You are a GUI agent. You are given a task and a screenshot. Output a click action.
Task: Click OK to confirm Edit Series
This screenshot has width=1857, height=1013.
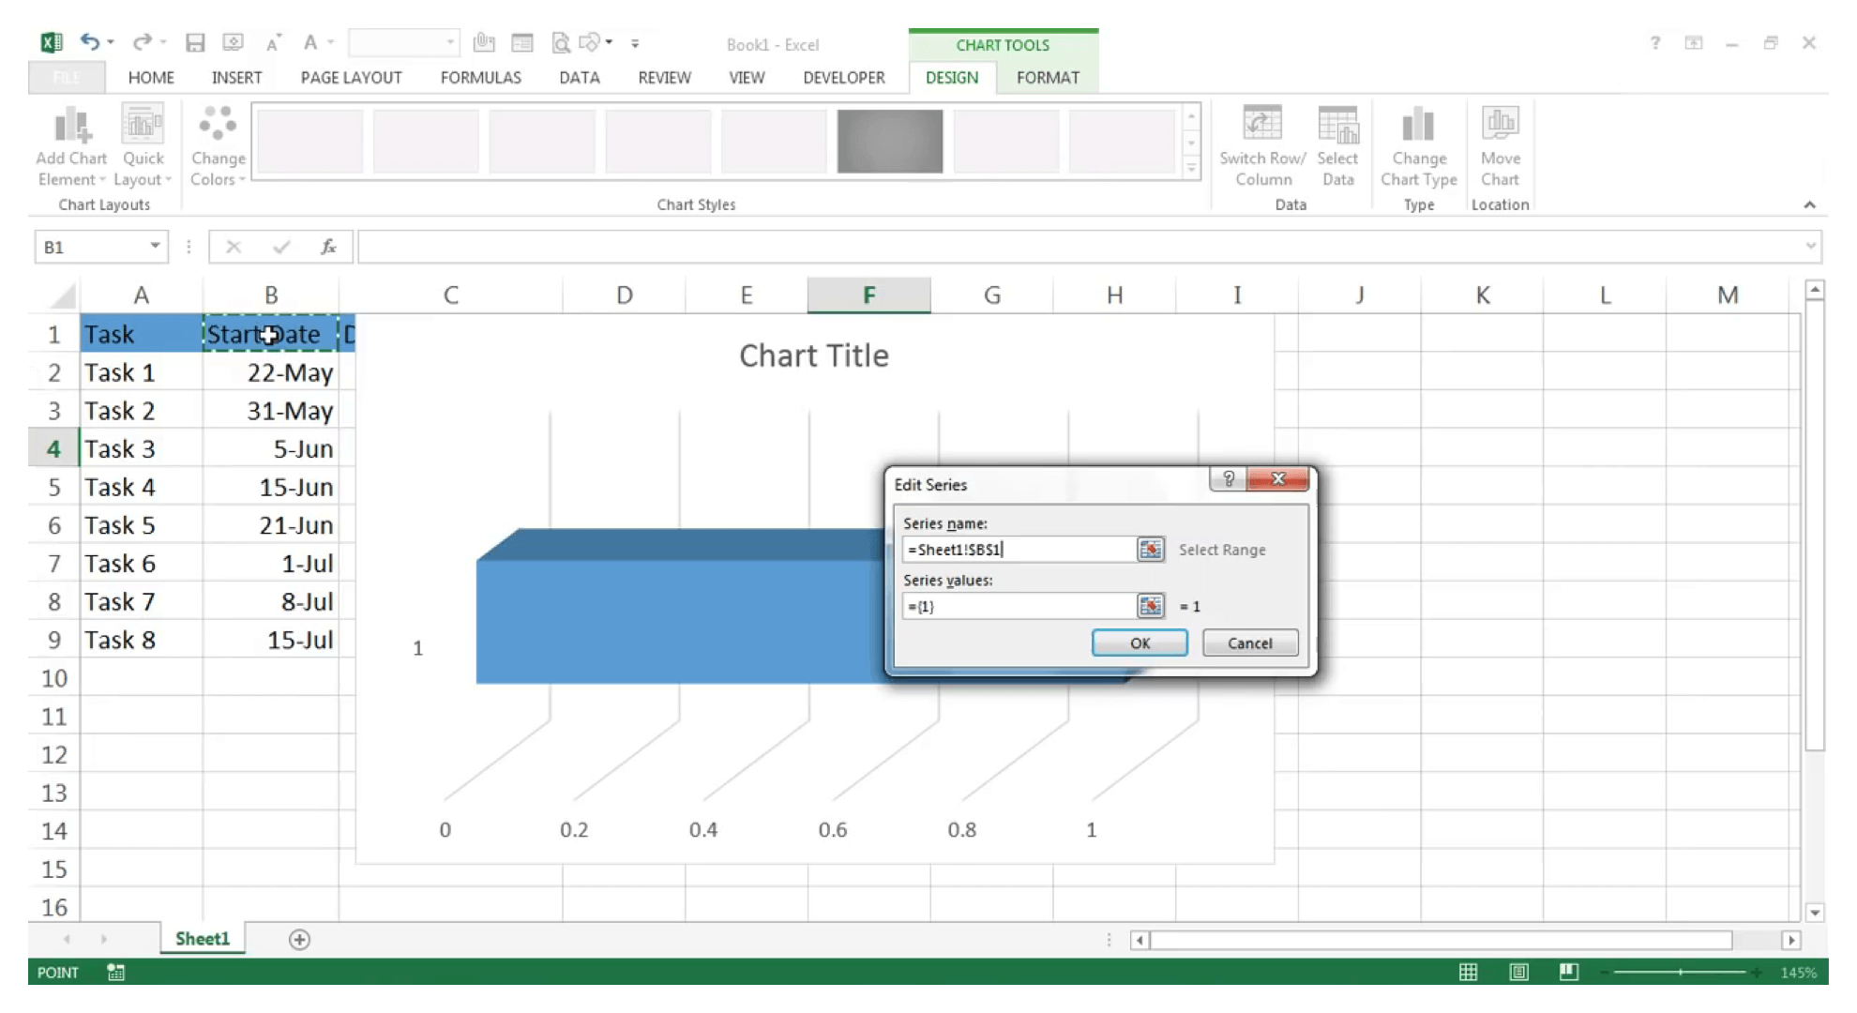coord(1139,642)
